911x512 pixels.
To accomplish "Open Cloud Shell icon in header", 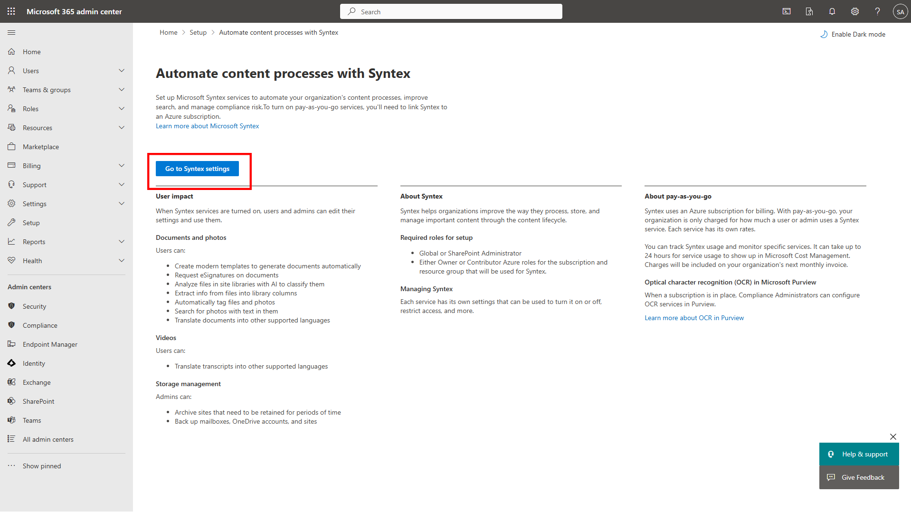I will click(787, 11).
